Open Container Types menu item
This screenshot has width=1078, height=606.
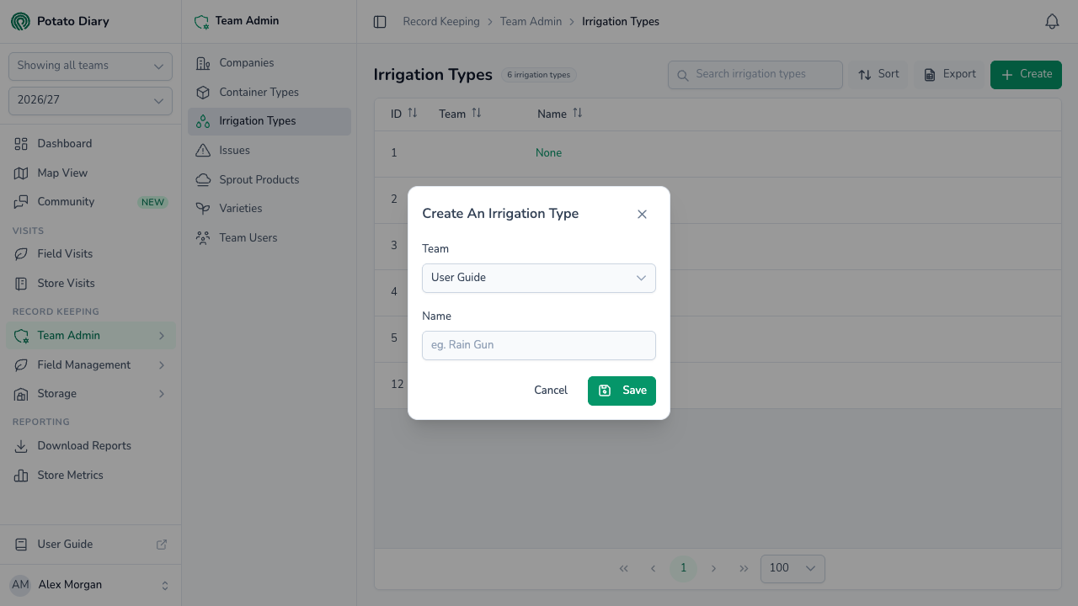(x=269, y=93)
